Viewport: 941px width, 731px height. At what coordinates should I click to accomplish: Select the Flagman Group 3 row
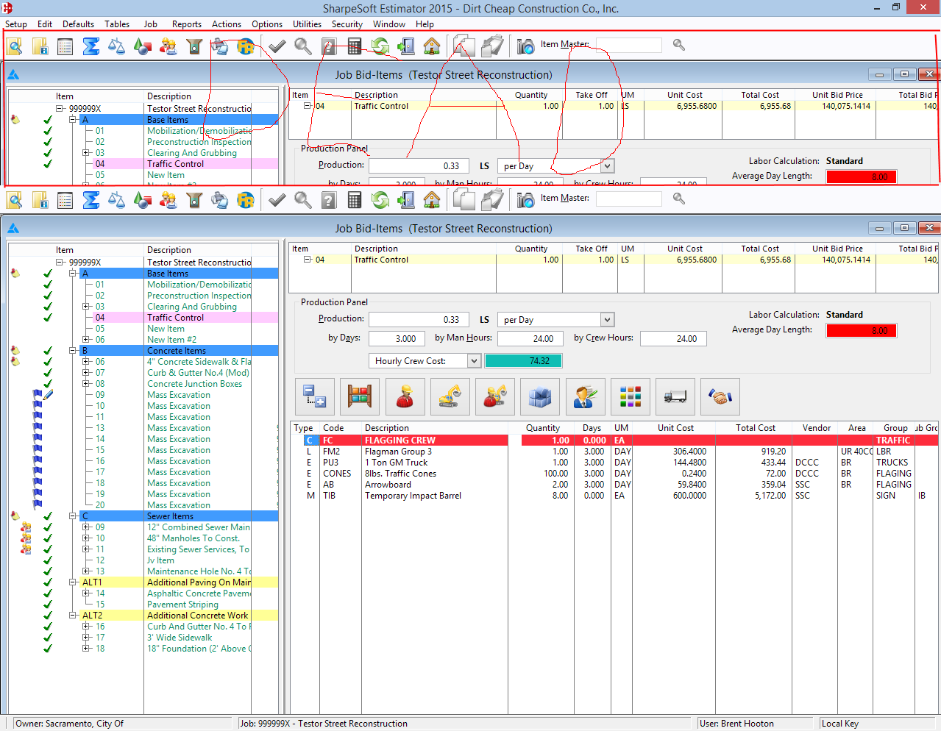coord(615,452)
